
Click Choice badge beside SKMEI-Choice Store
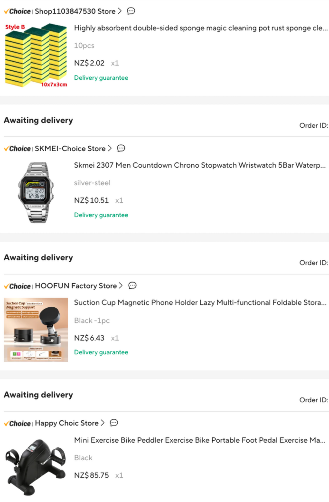click(17, 149)
